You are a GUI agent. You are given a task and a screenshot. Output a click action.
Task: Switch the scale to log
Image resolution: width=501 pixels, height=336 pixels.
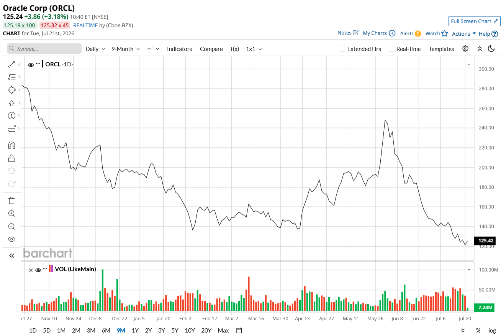(x=492, y=330)
